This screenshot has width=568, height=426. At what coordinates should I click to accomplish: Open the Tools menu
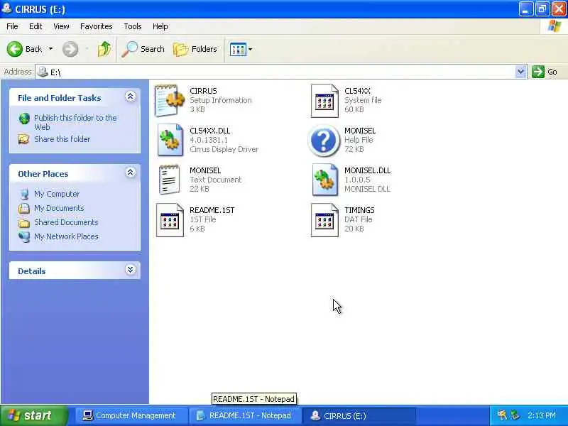click(x=133, y=26)
